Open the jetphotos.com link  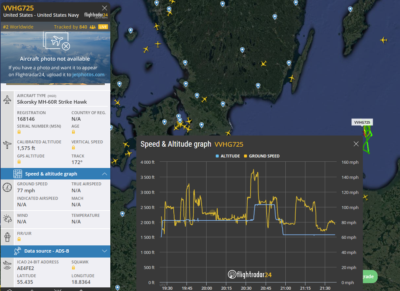[88, 74]
